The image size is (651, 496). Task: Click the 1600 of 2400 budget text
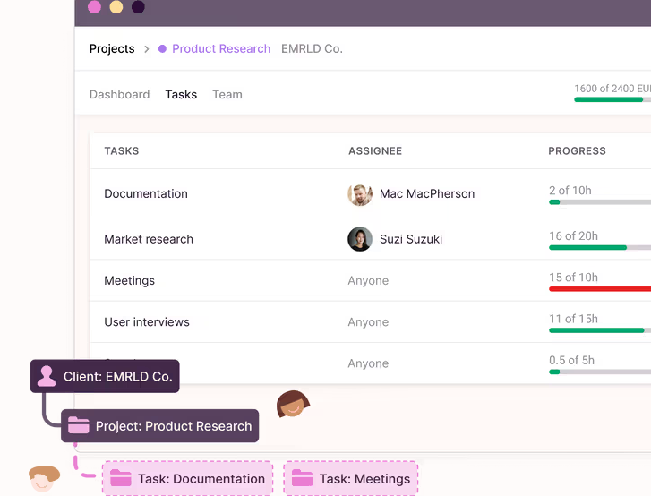(x=612, y=89)
